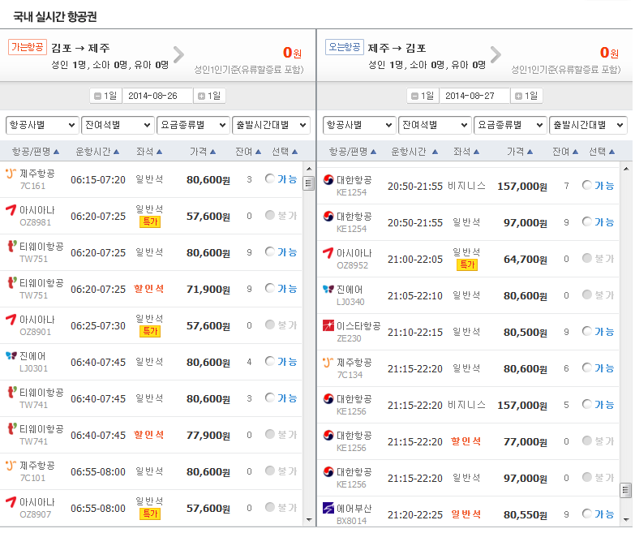Sort return list by 잔여 arrow
This screenshot has height=533, width=635.
click(575, 152)
